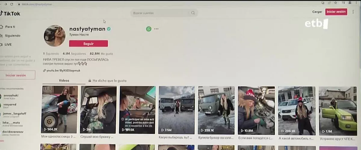
Task: Click the caption Какую выберешь ты?
Action: [x=176, y=137]
